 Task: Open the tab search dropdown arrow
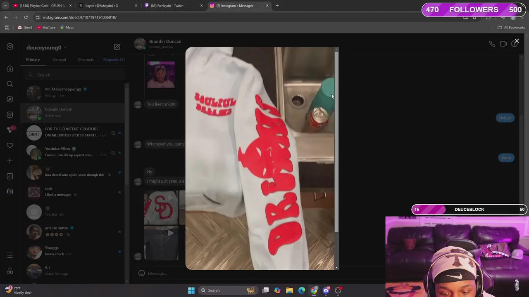pos(5,6)
